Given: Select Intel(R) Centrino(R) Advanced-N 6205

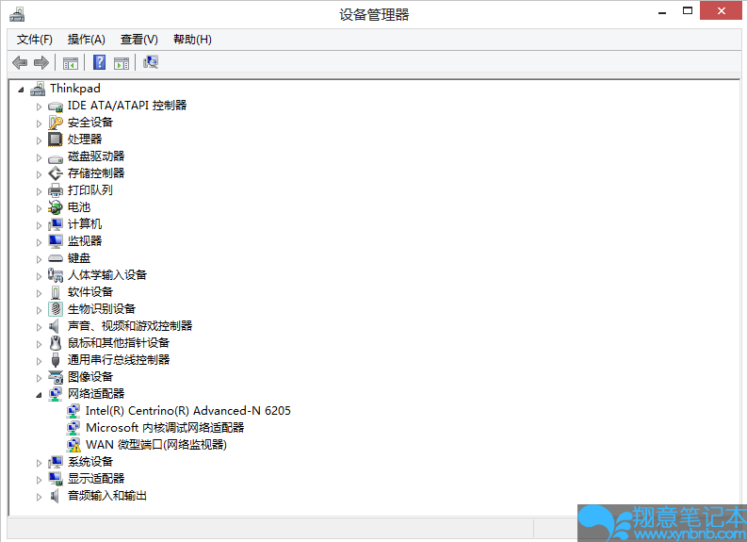Looking at the screenshot, I should (x=188, y=411).
